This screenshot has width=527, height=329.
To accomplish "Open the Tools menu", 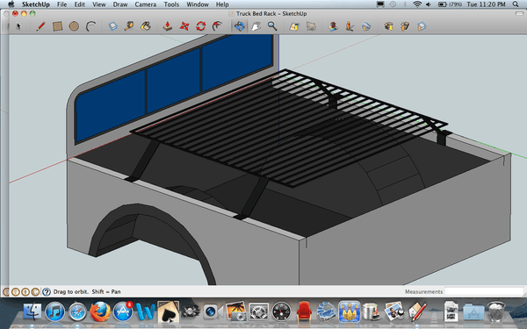I will pos(171,4).
